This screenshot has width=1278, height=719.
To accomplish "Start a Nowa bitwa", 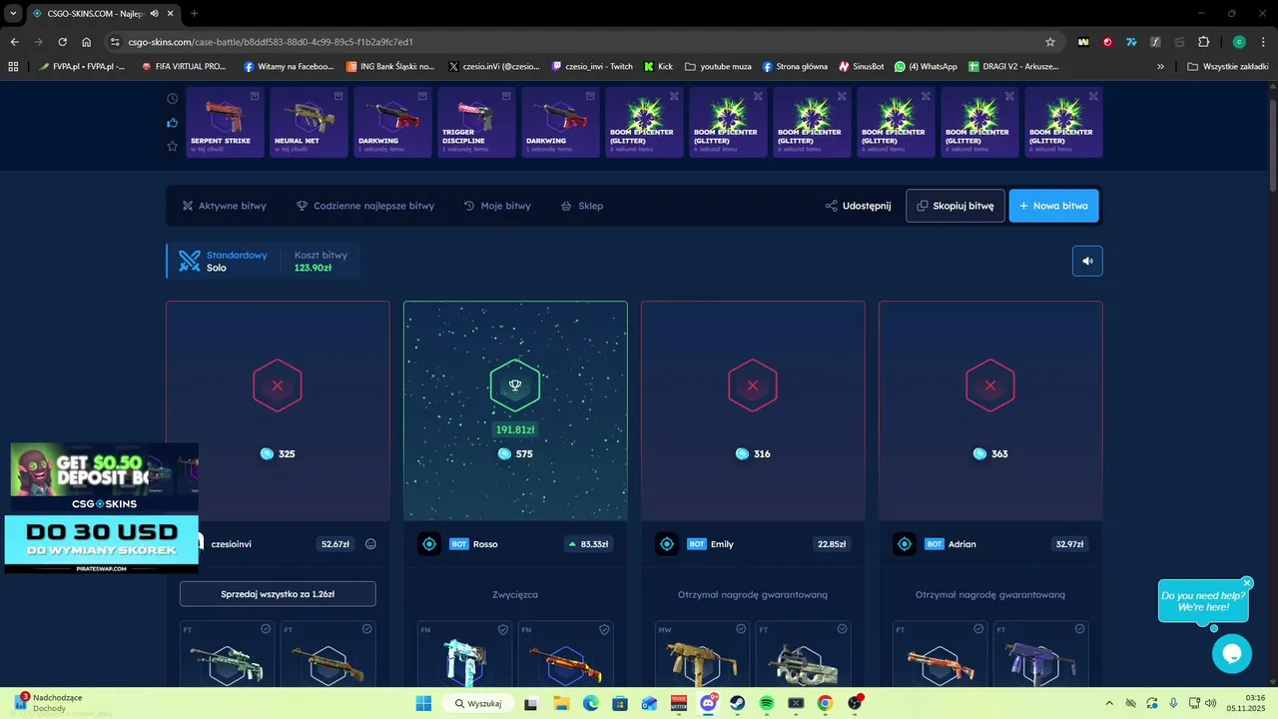I will pyautogui.click(x=1054, y=206).
